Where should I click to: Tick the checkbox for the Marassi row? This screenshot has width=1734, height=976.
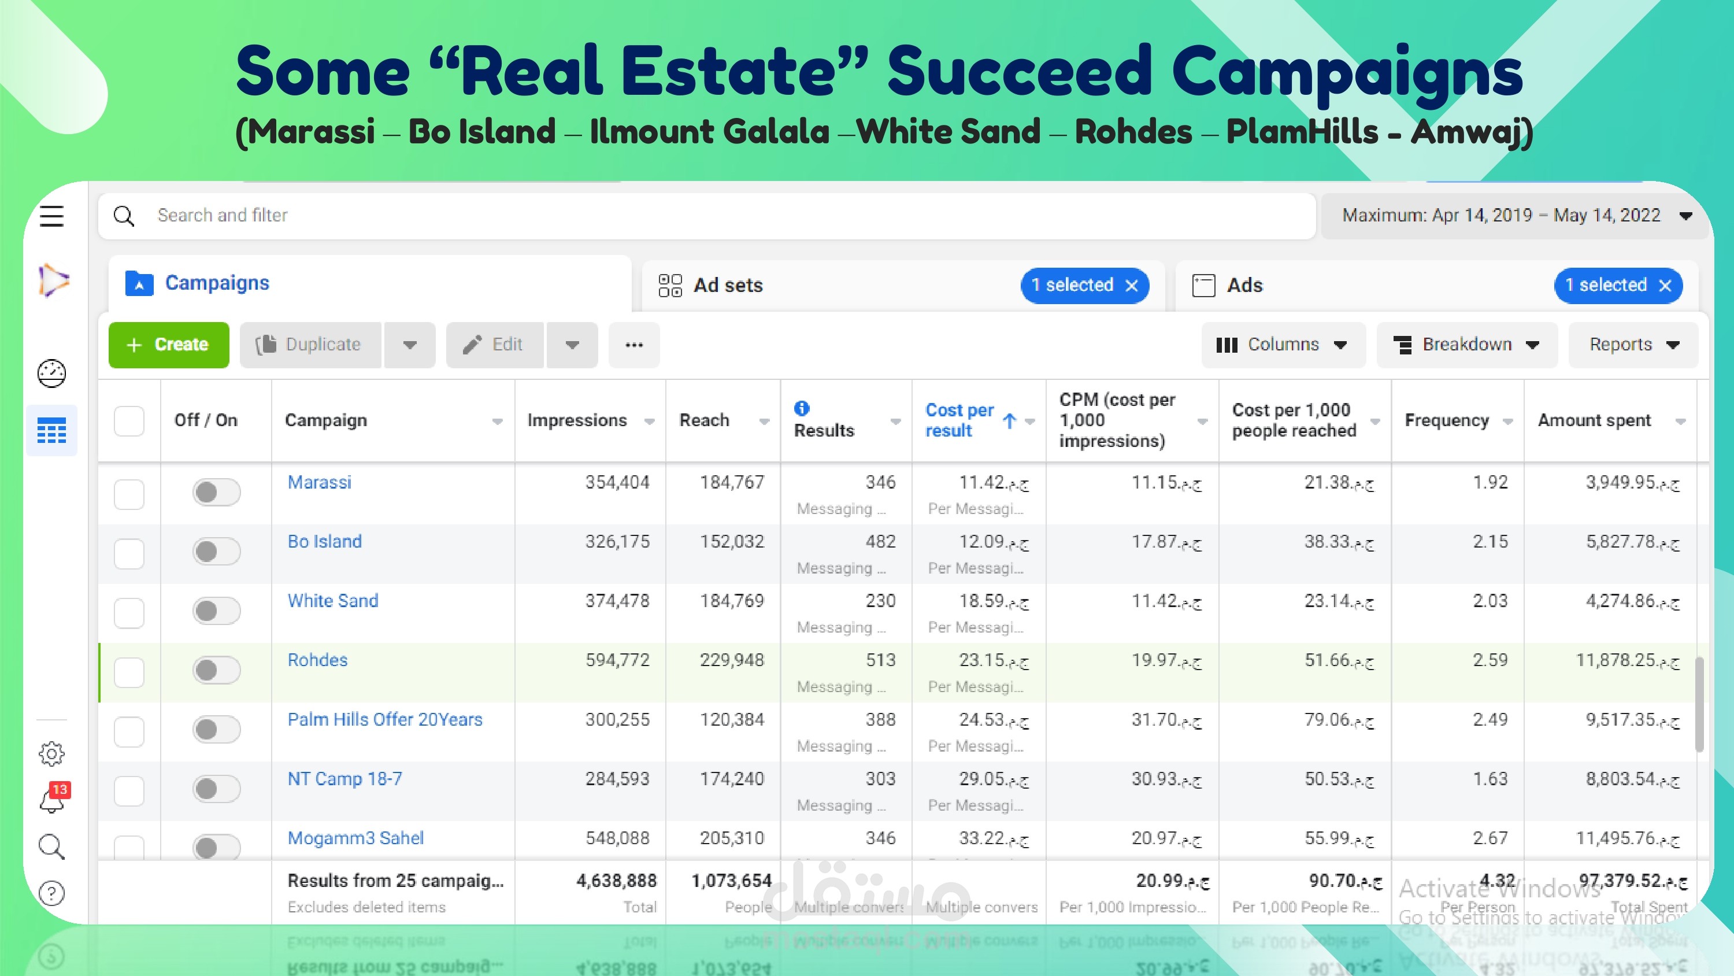pyautogui.click(x=129, y=494)
